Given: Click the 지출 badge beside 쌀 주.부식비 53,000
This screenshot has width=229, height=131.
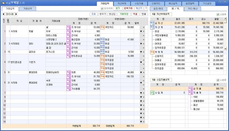Looking at the screenshot, I should (69, 27).
